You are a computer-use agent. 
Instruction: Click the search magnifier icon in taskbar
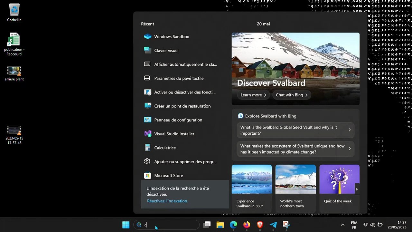[139, 225]
